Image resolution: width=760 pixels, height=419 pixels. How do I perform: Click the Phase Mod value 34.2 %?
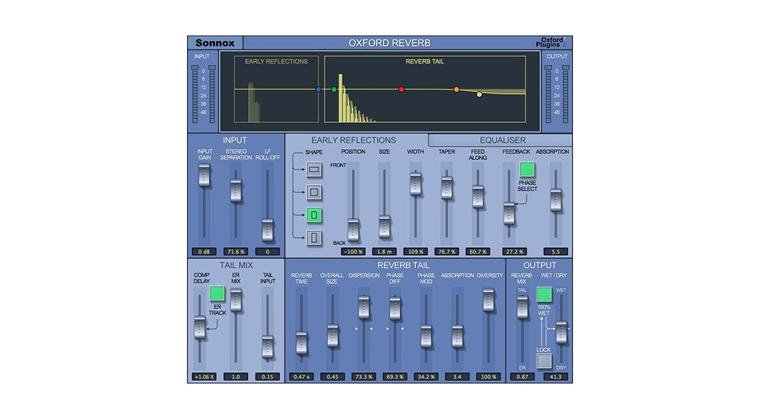point(426,377)
